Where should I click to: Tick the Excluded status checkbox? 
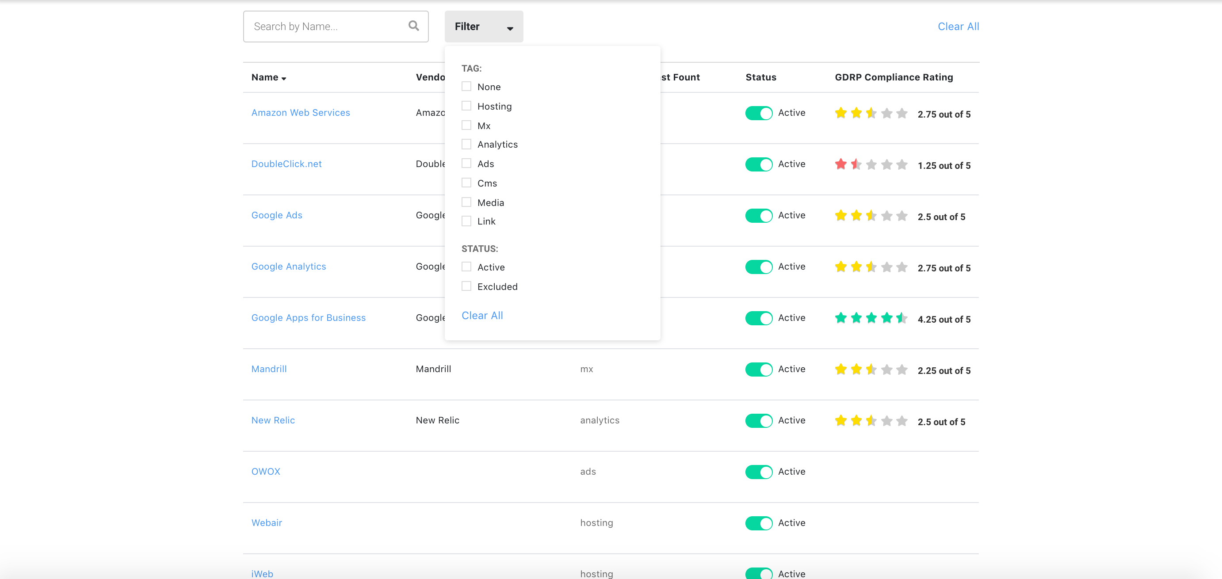click(x=466, y=286)
